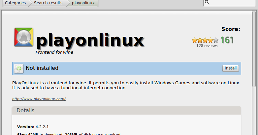
Task: Click the 'Not installed' status label
Action: point(42,68)
